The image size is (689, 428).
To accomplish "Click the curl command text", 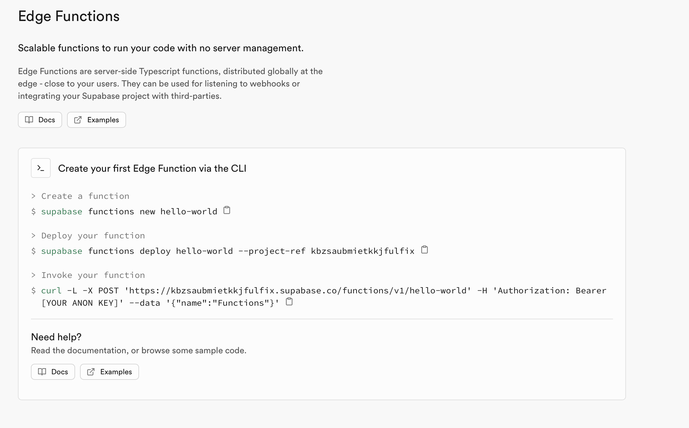I will click(51, 290).
